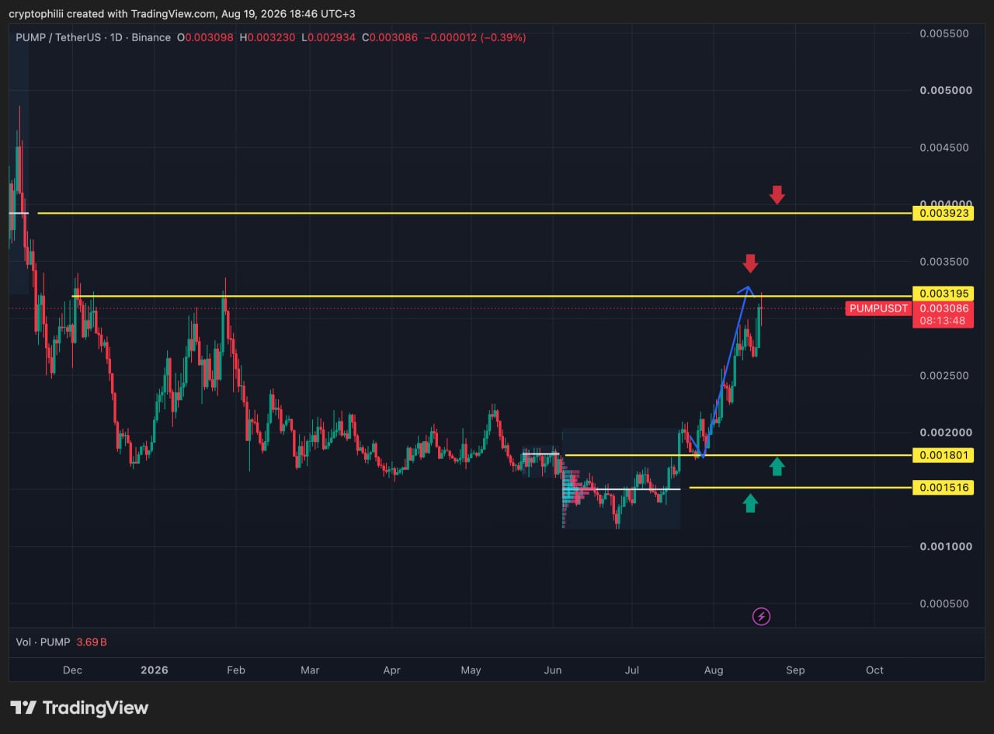The width and height of the screenshot is (994, 734).
Task: Click the Oct label on the time axis
Action: pyautogui.click(x=874, y=670)
